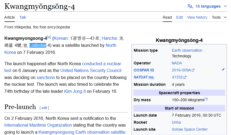Open SATCAT number 41332 link
This screenshot has width=231, height=135.
point(177,77)
